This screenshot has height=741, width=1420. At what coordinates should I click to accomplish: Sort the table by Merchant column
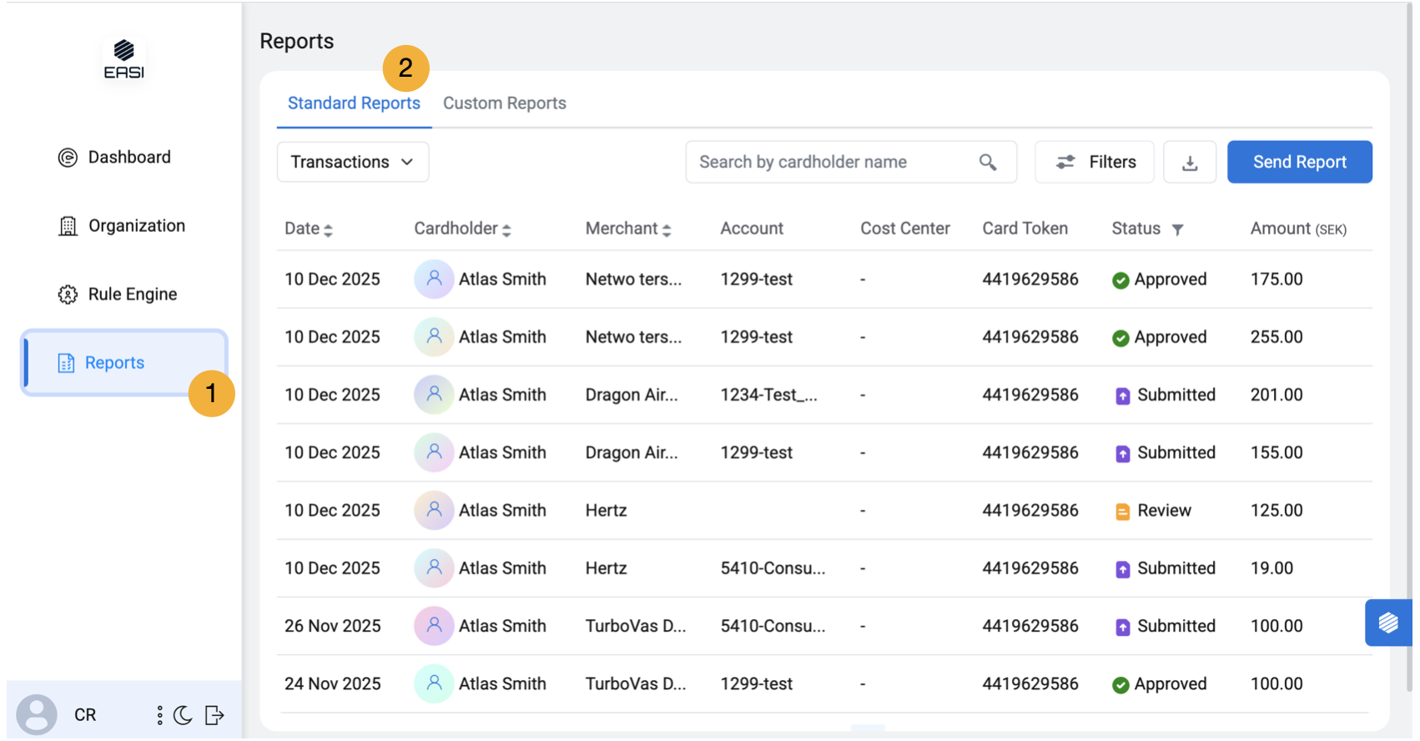point(667,229)
